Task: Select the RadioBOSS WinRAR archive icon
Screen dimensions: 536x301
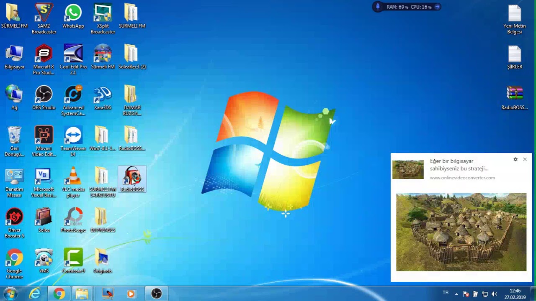Action: point(515,98)
